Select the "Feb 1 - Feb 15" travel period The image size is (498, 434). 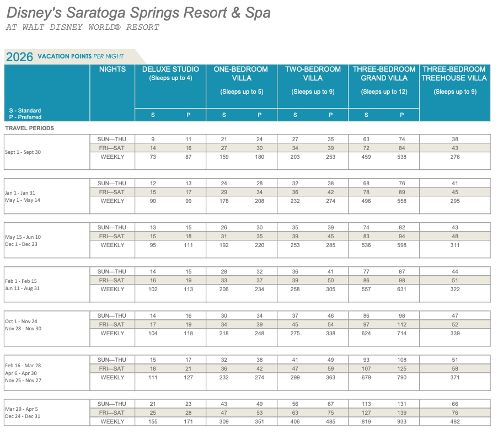point(21,281)
